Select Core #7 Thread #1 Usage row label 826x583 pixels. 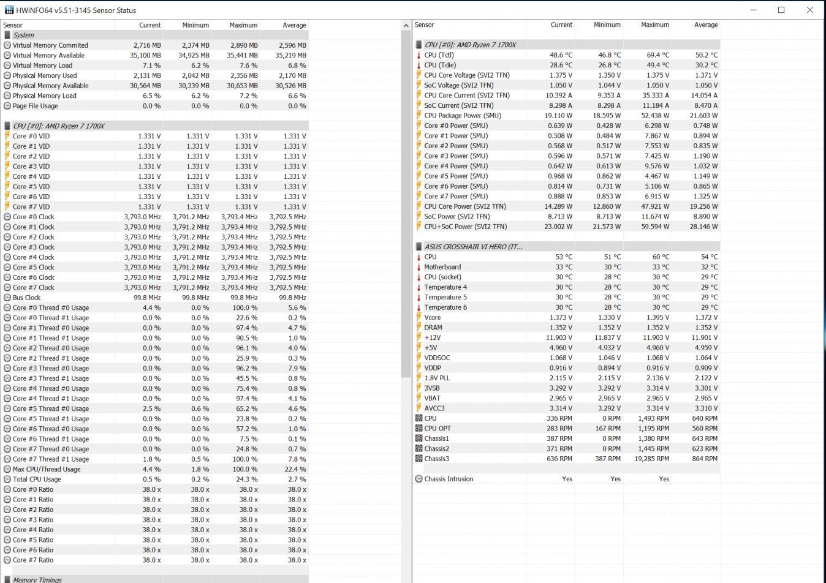click(x=51, y=459)
